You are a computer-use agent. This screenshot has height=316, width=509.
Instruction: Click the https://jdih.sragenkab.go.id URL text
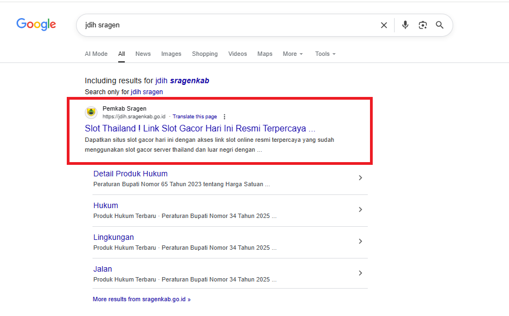coord(134,117)
